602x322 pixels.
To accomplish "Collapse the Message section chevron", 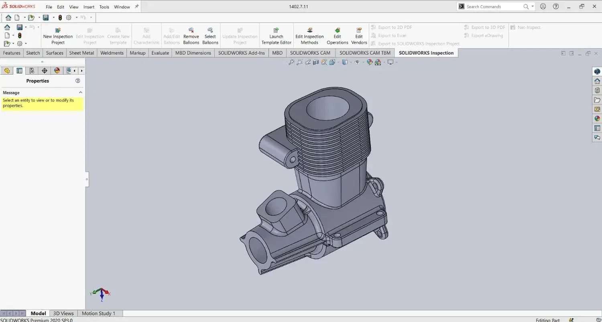I will coord(80,92).
